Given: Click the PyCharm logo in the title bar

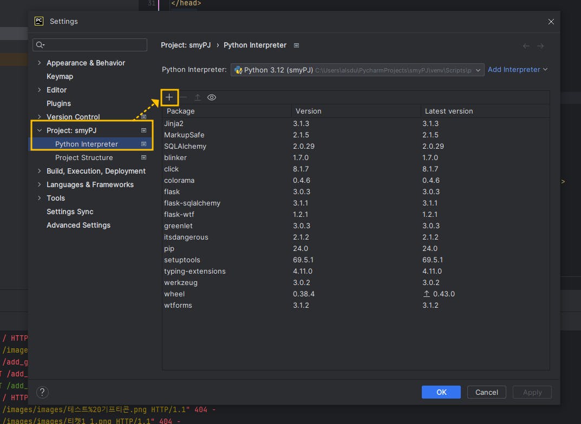Looking at the screenshot, I should (x=39, y=21).
